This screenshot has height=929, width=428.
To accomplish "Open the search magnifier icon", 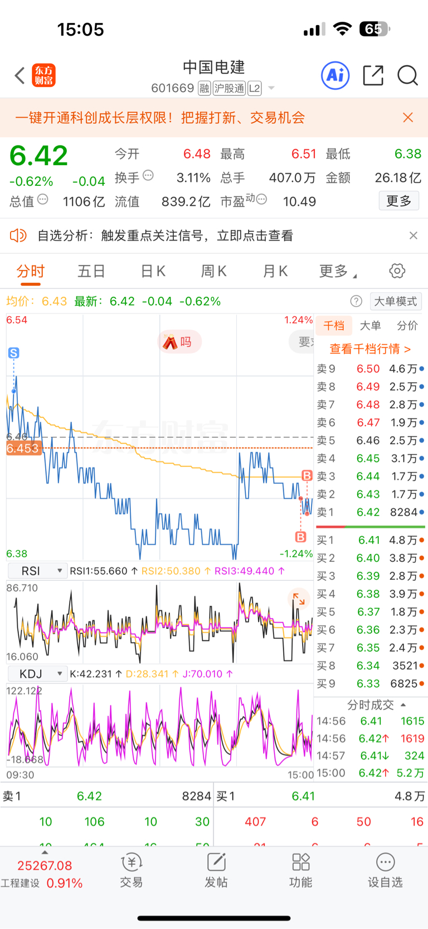I will click(407, 75).
